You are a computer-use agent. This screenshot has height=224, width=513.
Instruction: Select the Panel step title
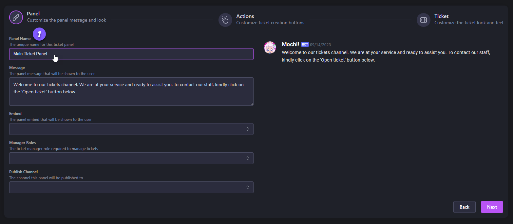pos(33,13)
